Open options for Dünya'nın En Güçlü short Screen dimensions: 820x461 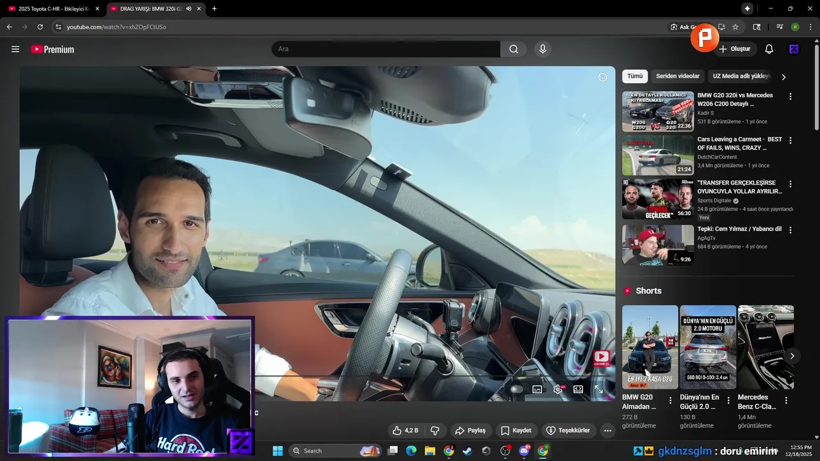click(x=728, y=400)
